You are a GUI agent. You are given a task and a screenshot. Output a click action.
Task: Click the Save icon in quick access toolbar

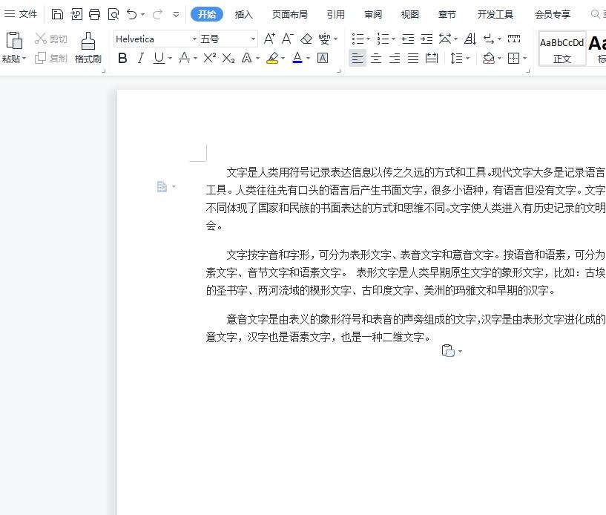click(x=57, y=14)
